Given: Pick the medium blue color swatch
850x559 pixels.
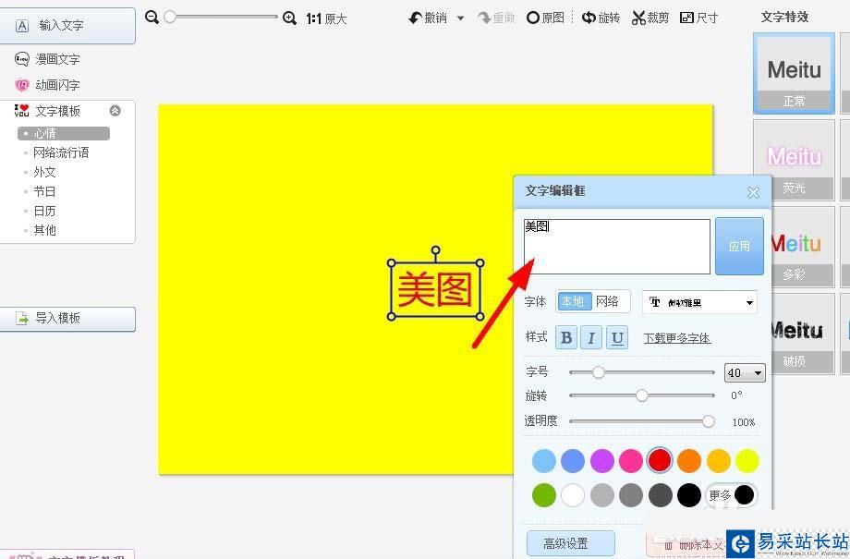Looking at the screenshot, I should 573,461.
